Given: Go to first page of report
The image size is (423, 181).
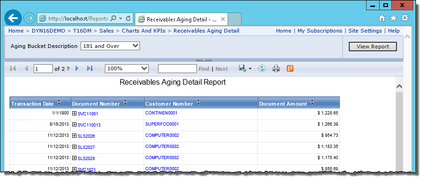Looking at the screenshot, I should (x=13, y=68).
